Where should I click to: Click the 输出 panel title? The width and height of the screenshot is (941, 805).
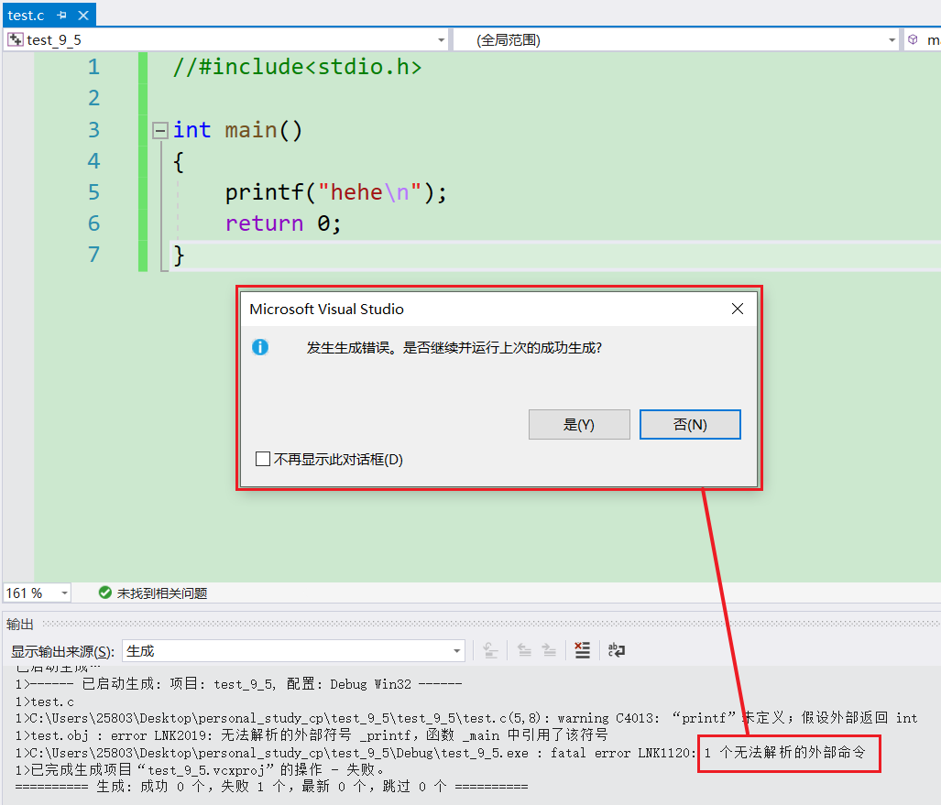pyautogui.click(x=20, y=625)
